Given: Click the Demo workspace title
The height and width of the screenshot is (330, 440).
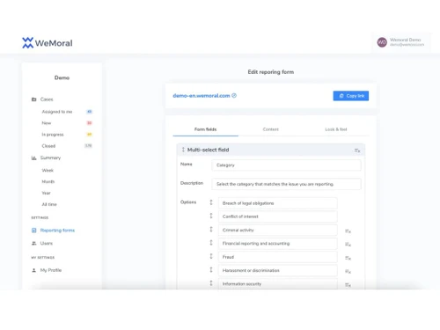Looking at the screenshot, I should (62, 77).
